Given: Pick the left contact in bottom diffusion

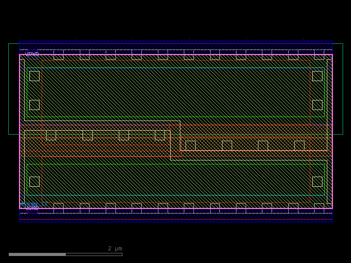Looking at the screenshot, I should click(x=34, y=181).
